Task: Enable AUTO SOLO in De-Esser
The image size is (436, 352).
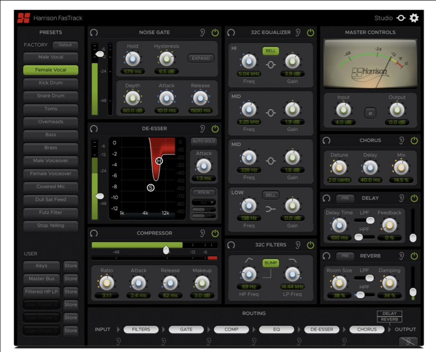Action: point(204,141)
